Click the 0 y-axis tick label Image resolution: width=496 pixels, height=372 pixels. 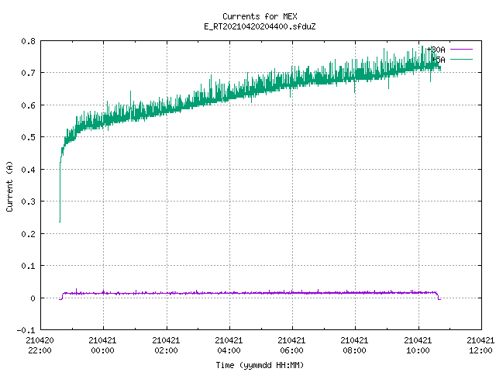click(x=33, y=298)
